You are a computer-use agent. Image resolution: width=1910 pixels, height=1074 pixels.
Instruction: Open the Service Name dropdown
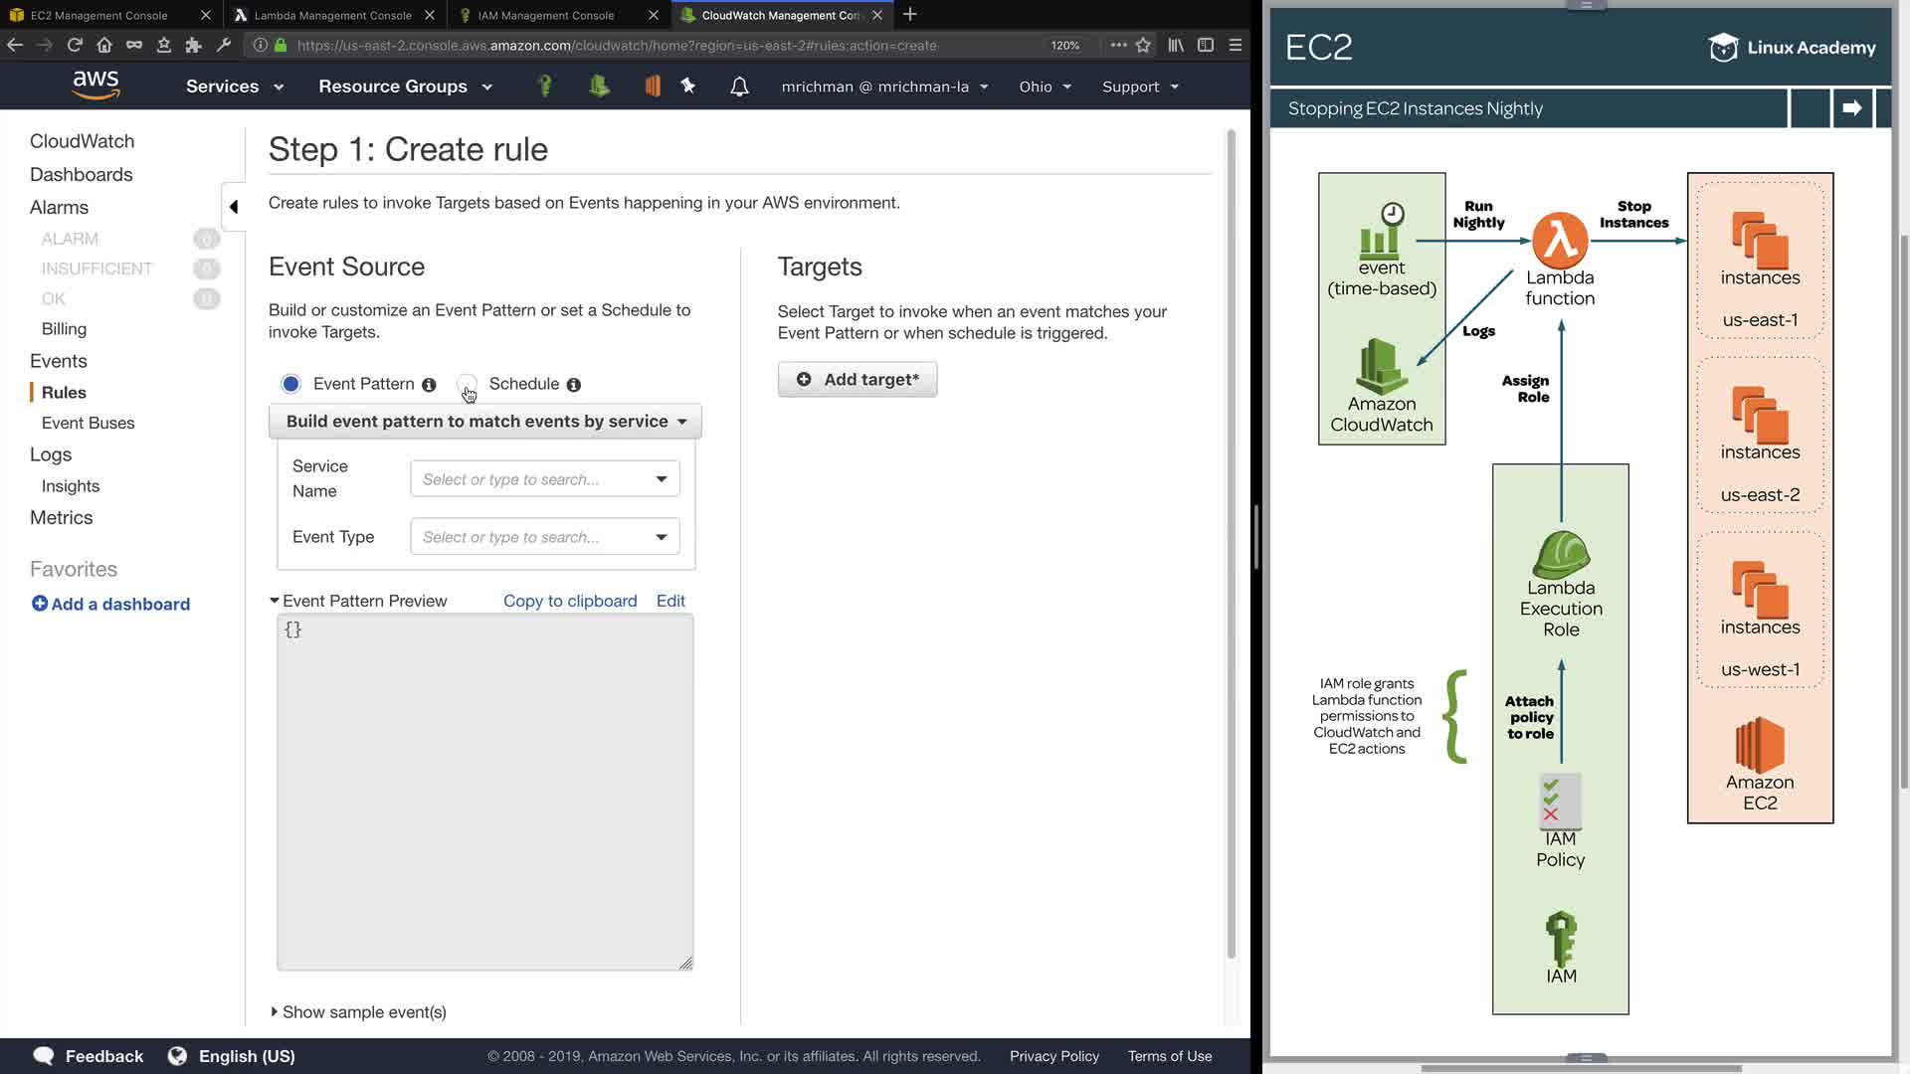click(x=545, y=479)
